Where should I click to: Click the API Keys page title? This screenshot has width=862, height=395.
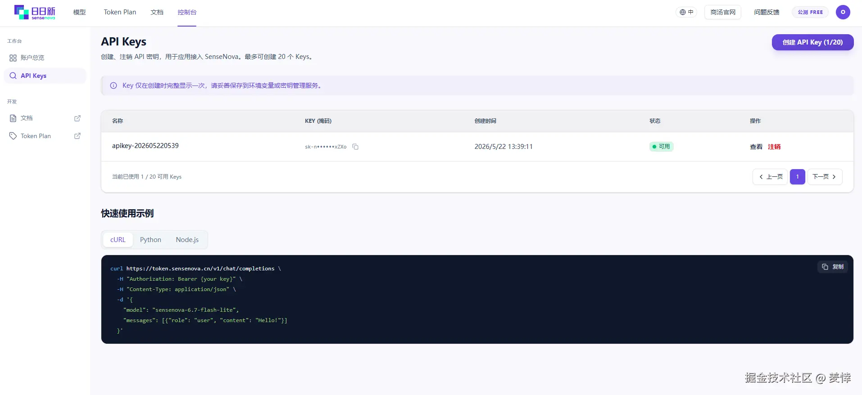(x=124, y=42)
